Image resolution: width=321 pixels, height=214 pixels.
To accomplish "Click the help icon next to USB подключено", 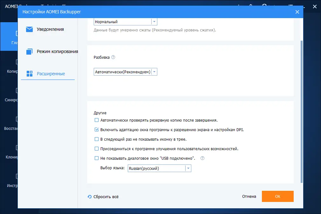I will coord(202,158).
